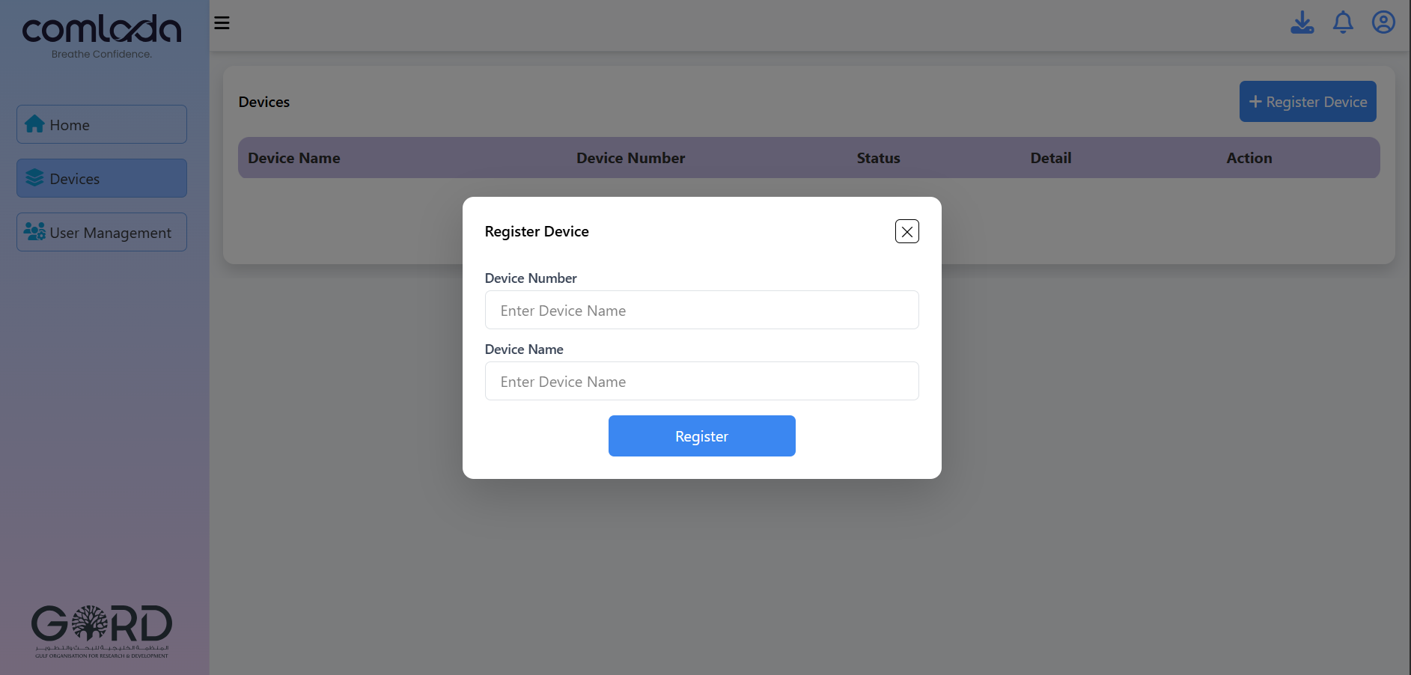The height and width of the screenshot is (675, 1411).
Task: Click the Device Number column header
Action: coord(630,158)
